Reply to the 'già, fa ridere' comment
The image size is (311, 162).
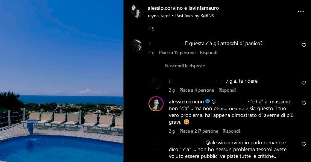[x=227, y=90]
